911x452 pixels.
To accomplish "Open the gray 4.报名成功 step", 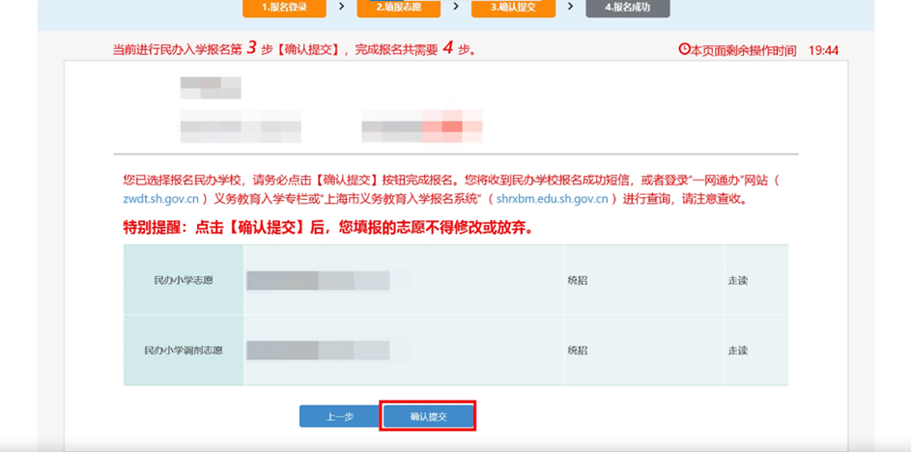I will [x=628, y=8].
